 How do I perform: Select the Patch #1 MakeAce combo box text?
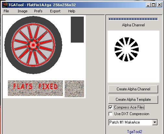click(x=125, y=122)
